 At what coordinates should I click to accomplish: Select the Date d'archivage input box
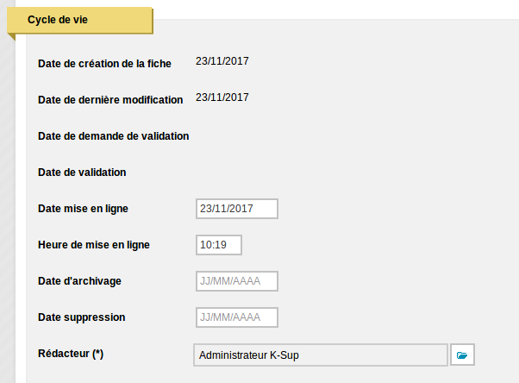237,281
